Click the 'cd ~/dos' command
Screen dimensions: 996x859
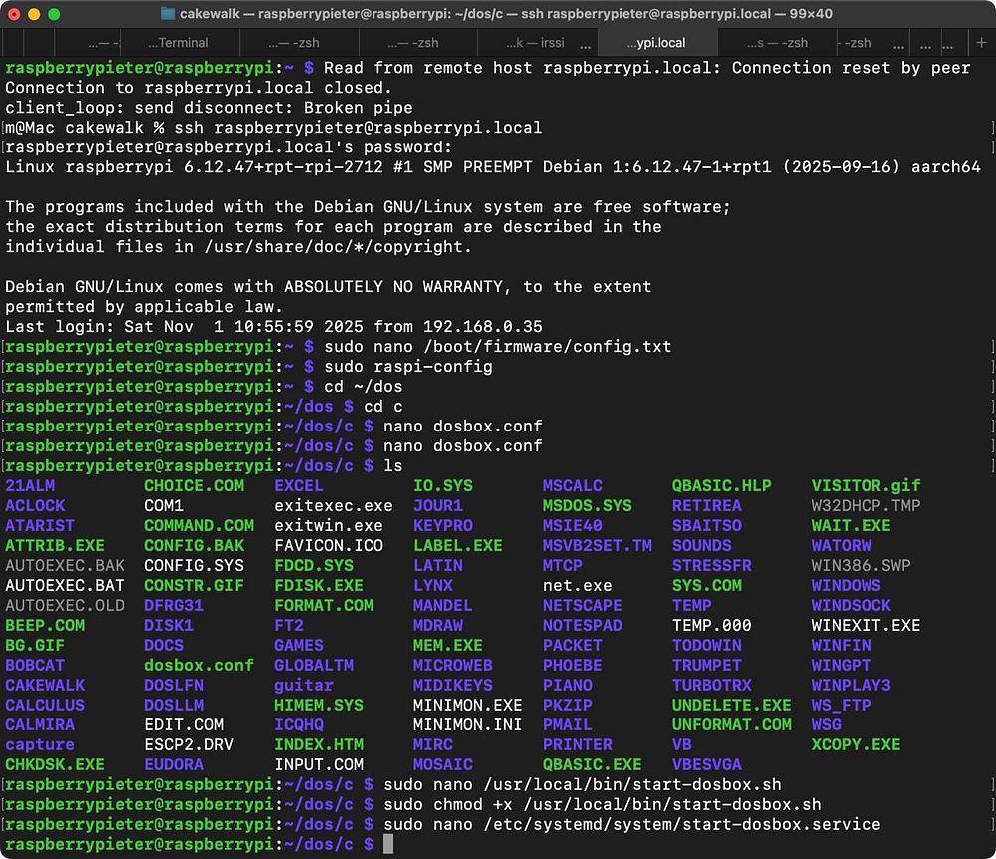[364, 387]
